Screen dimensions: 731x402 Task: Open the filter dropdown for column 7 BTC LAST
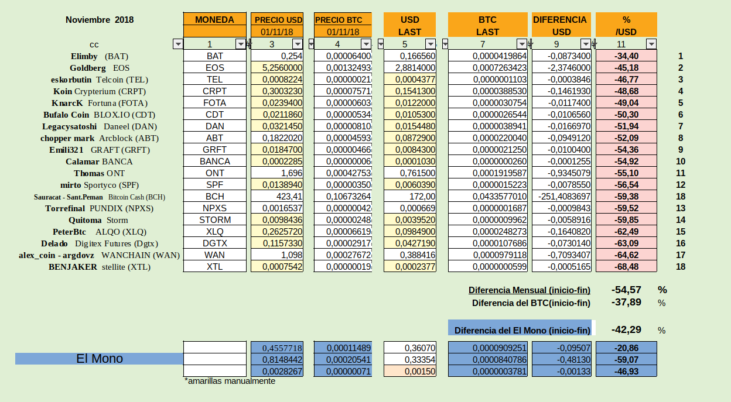click(x=522, y=44)
